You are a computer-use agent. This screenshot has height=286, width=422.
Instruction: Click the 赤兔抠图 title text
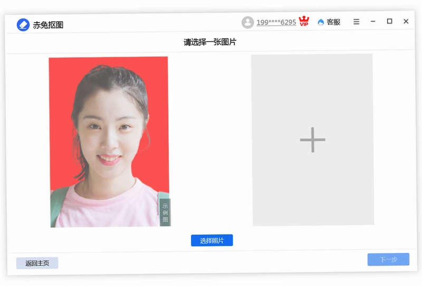click(48, 25)
